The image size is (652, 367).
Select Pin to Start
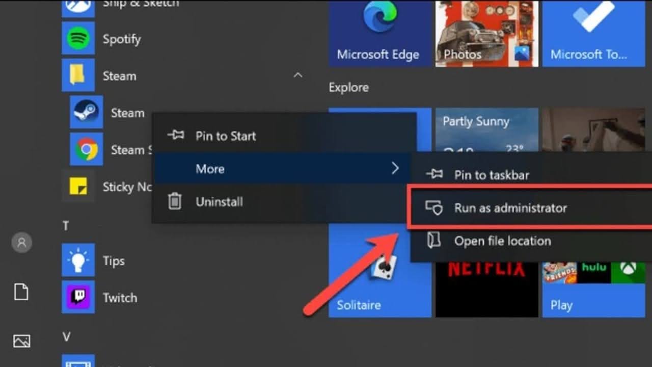tap(284, 136)
